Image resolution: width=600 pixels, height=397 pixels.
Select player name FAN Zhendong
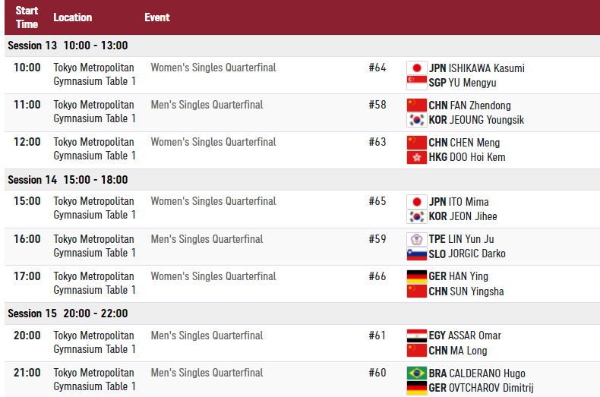pyautogui.click(x=480, y=106)
